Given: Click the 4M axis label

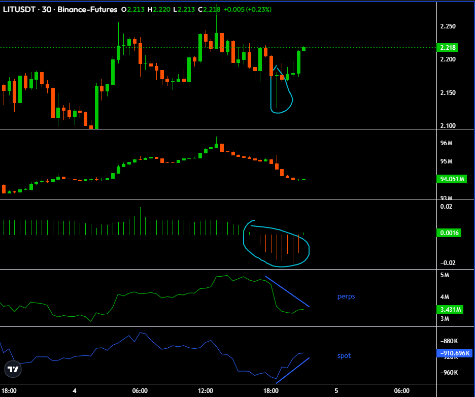Looking at the screenshot, I should point(445,297).
